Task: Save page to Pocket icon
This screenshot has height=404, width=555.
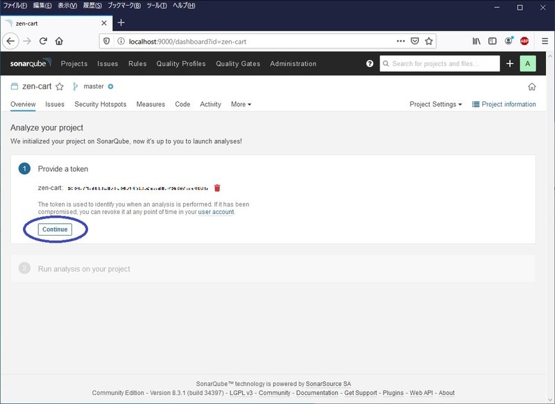Action: pyautogui.click(x=415, y=42)
